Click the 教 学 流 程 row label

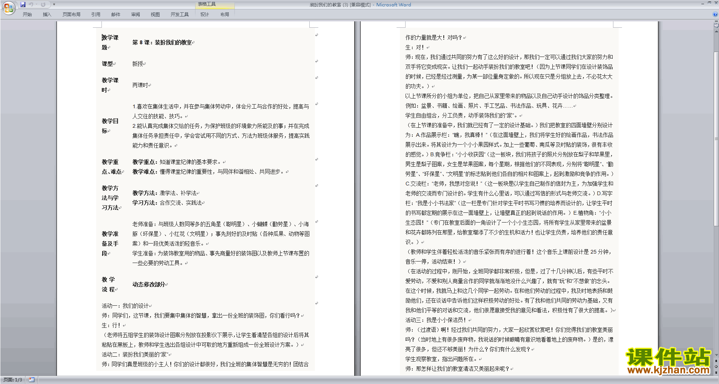[x=109, y=284]
